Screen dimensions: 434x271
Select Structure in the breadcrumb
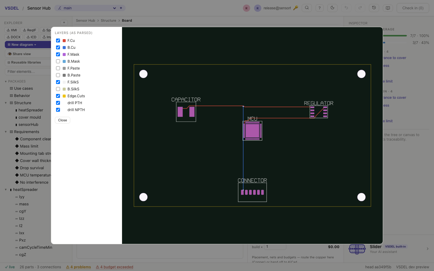pos(108,20)
